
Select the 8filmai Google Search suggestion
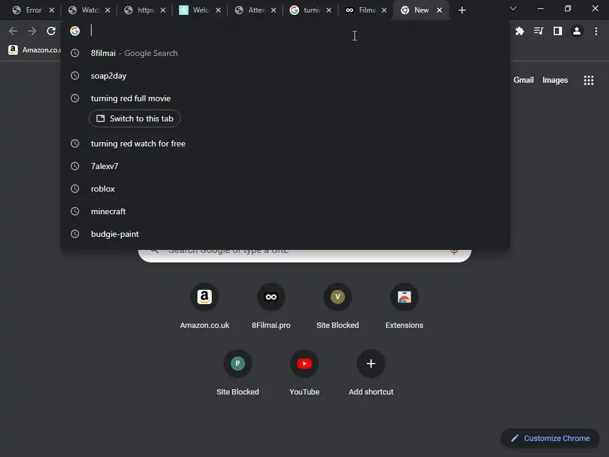(285, 53)
